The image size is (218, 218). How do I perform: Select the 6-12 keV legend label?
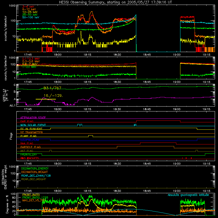coord(29,9)
